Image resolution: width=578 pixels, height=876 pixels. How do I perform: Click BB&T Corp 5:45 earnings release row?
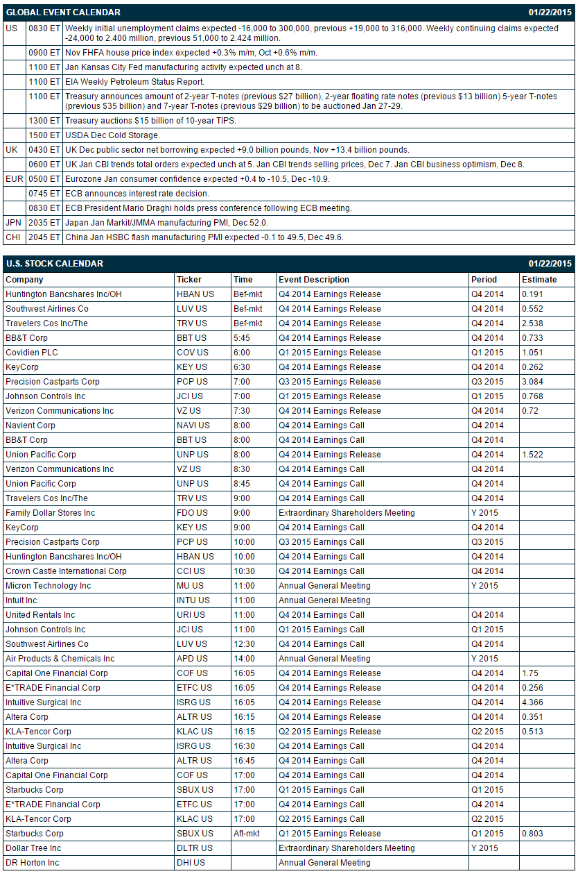(x=289, y=338)
